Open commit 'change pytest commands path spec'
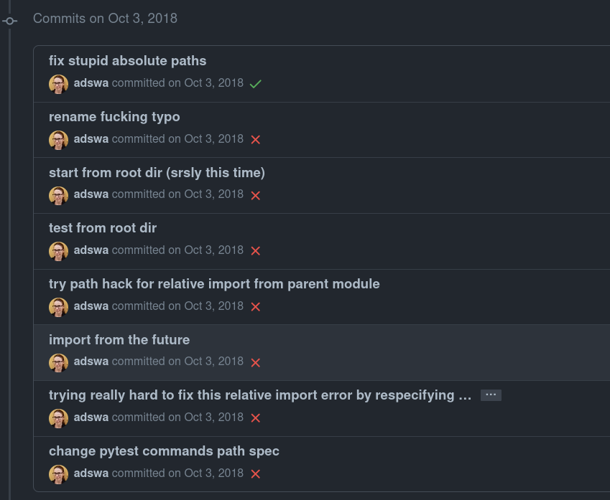The width and height of the screenshot is (610, 500). pos(164,451)
